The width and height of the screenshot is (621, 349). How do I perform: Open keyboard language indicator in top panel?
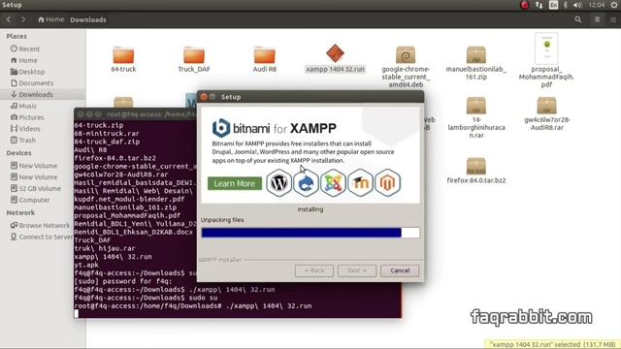[553, 5]
